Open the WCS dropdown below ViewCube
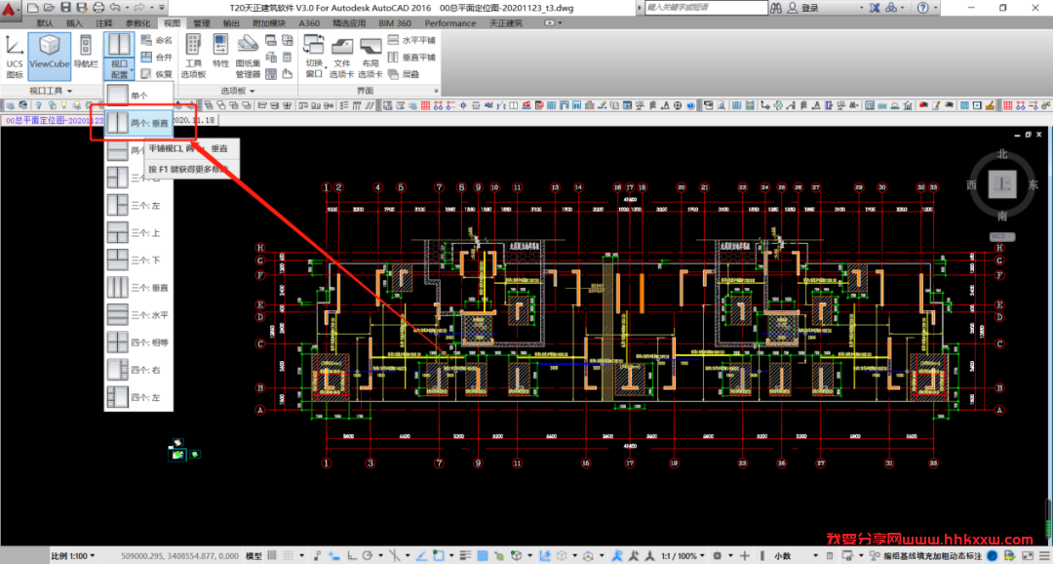This screenshot has width=1053, height=564. (1002, 236)
